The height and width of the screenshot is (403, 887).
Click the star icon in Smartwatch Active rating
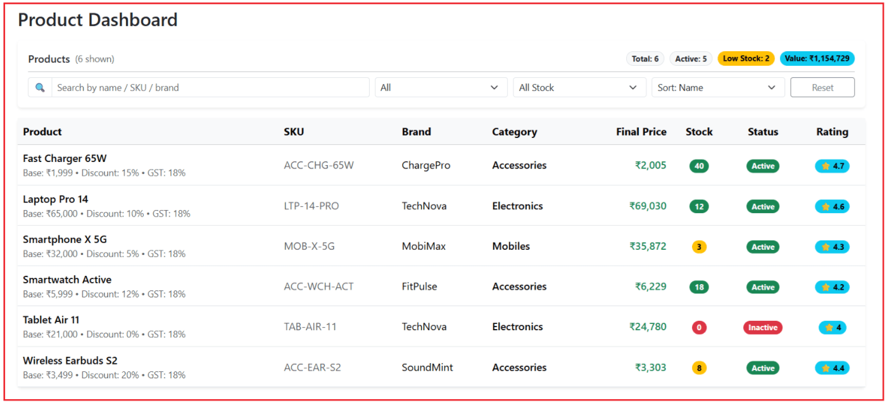826,287
